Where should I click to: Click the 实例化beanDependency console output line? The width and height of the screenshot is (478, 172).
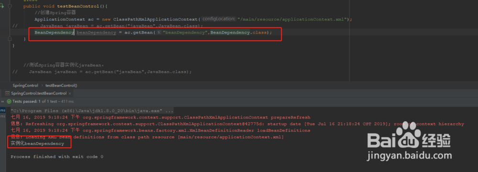tap(37, 143)
